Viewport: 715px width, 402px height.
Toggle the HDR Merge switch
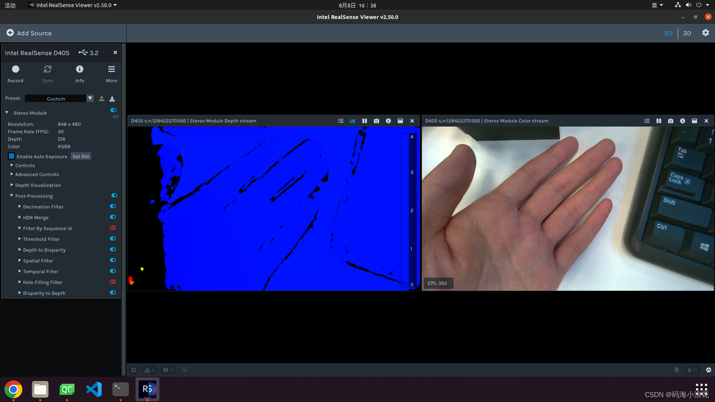(113, 217)
